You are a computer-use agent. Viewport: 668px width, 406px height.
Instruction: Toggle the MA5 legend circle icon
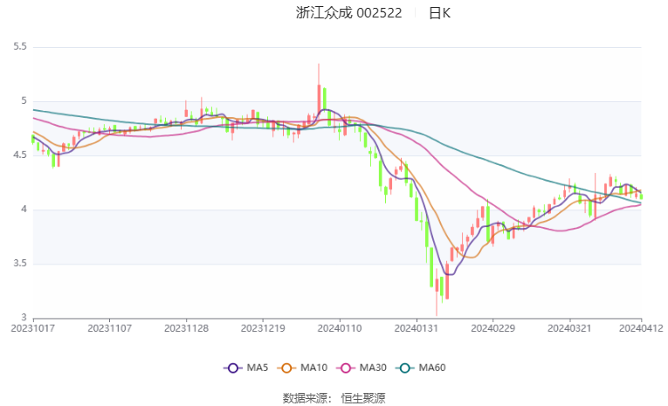[232, 368]
